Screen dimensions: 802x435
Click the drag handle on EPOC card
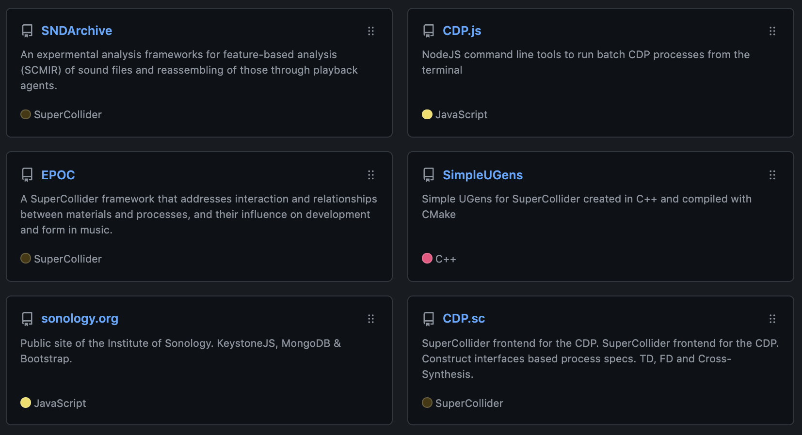click(x=371, y=175)
